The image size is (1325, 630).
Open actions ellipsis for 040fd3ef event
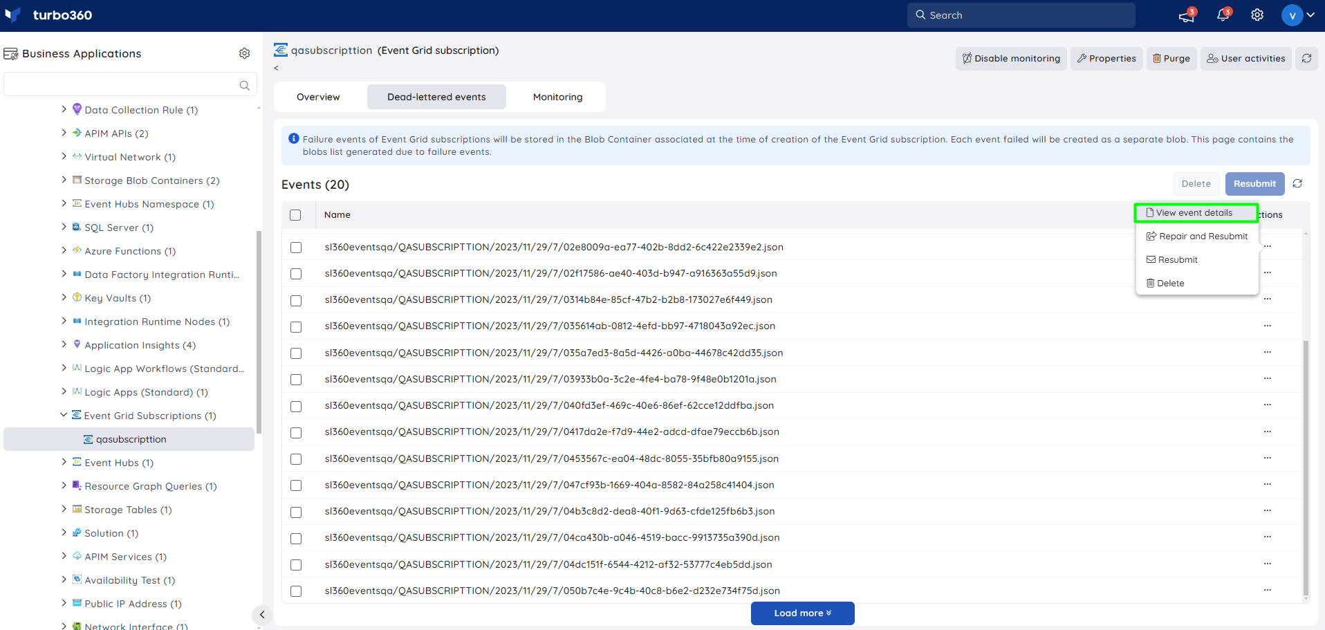1268,405
